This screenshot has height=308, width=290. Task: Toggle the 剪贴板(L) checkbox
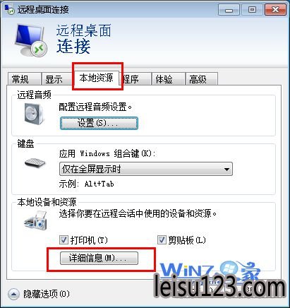(x=162, y=240)
